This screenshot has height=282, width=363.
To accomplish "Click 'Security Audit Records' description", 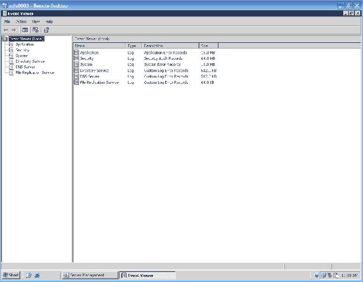I will [x=163, y=58].
